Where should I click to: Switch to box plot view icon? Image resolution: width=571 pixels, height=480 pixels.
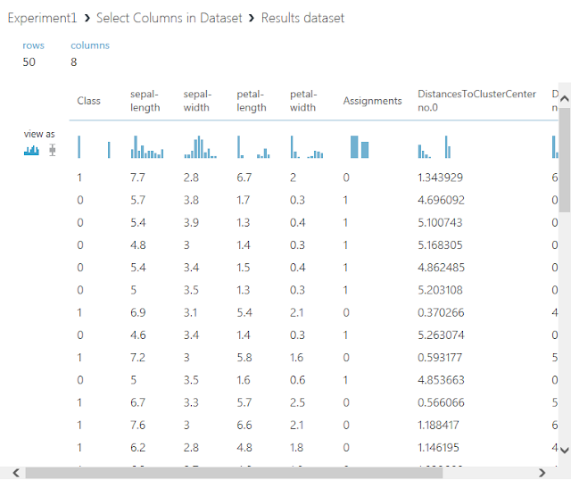52,150
